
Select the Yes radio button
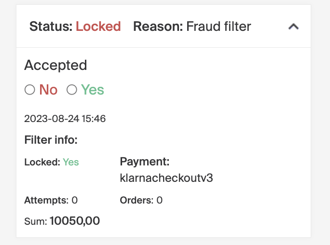(x=72, y=90)
